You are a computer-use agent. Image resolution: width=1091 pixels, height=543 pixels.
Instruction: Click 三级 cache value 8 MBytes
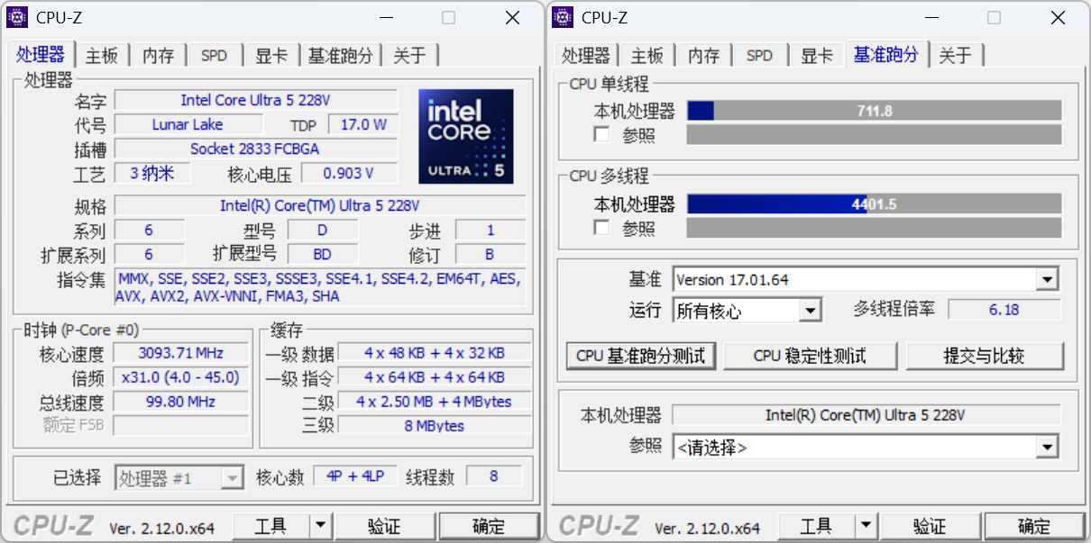(435, 426)
